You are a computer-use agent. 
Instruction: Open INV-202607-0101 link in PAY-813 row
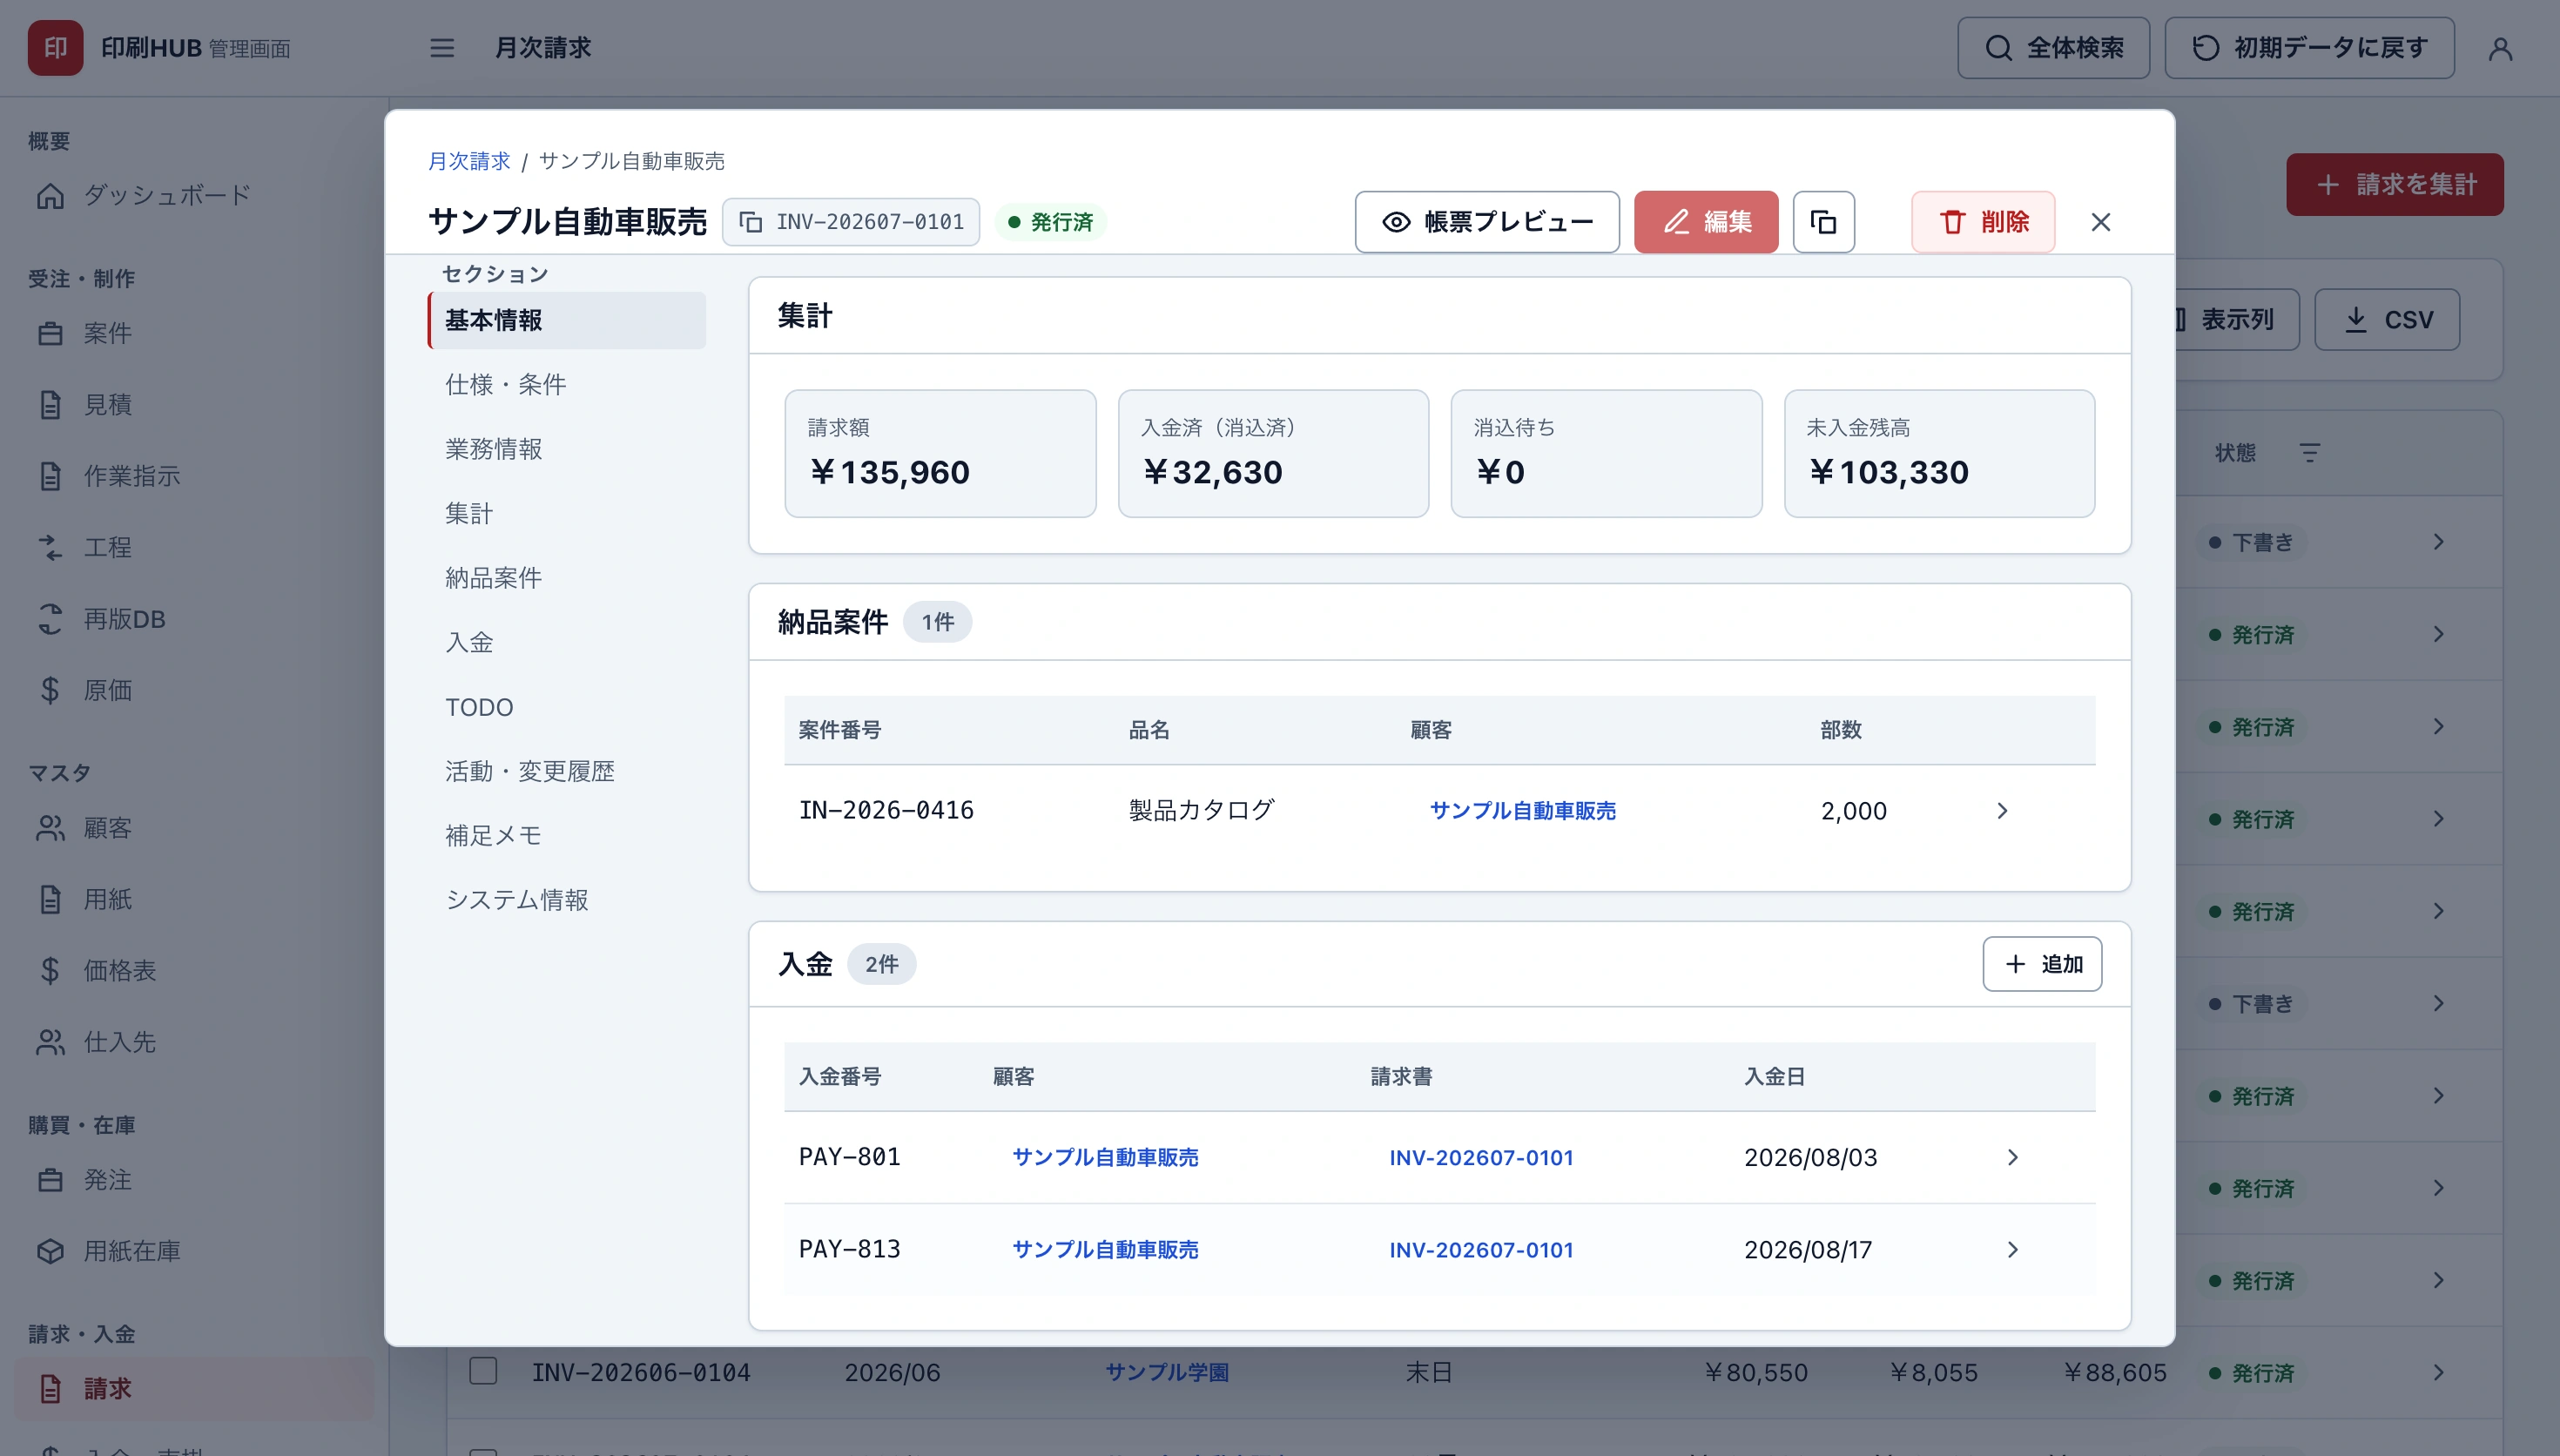1480,1250
